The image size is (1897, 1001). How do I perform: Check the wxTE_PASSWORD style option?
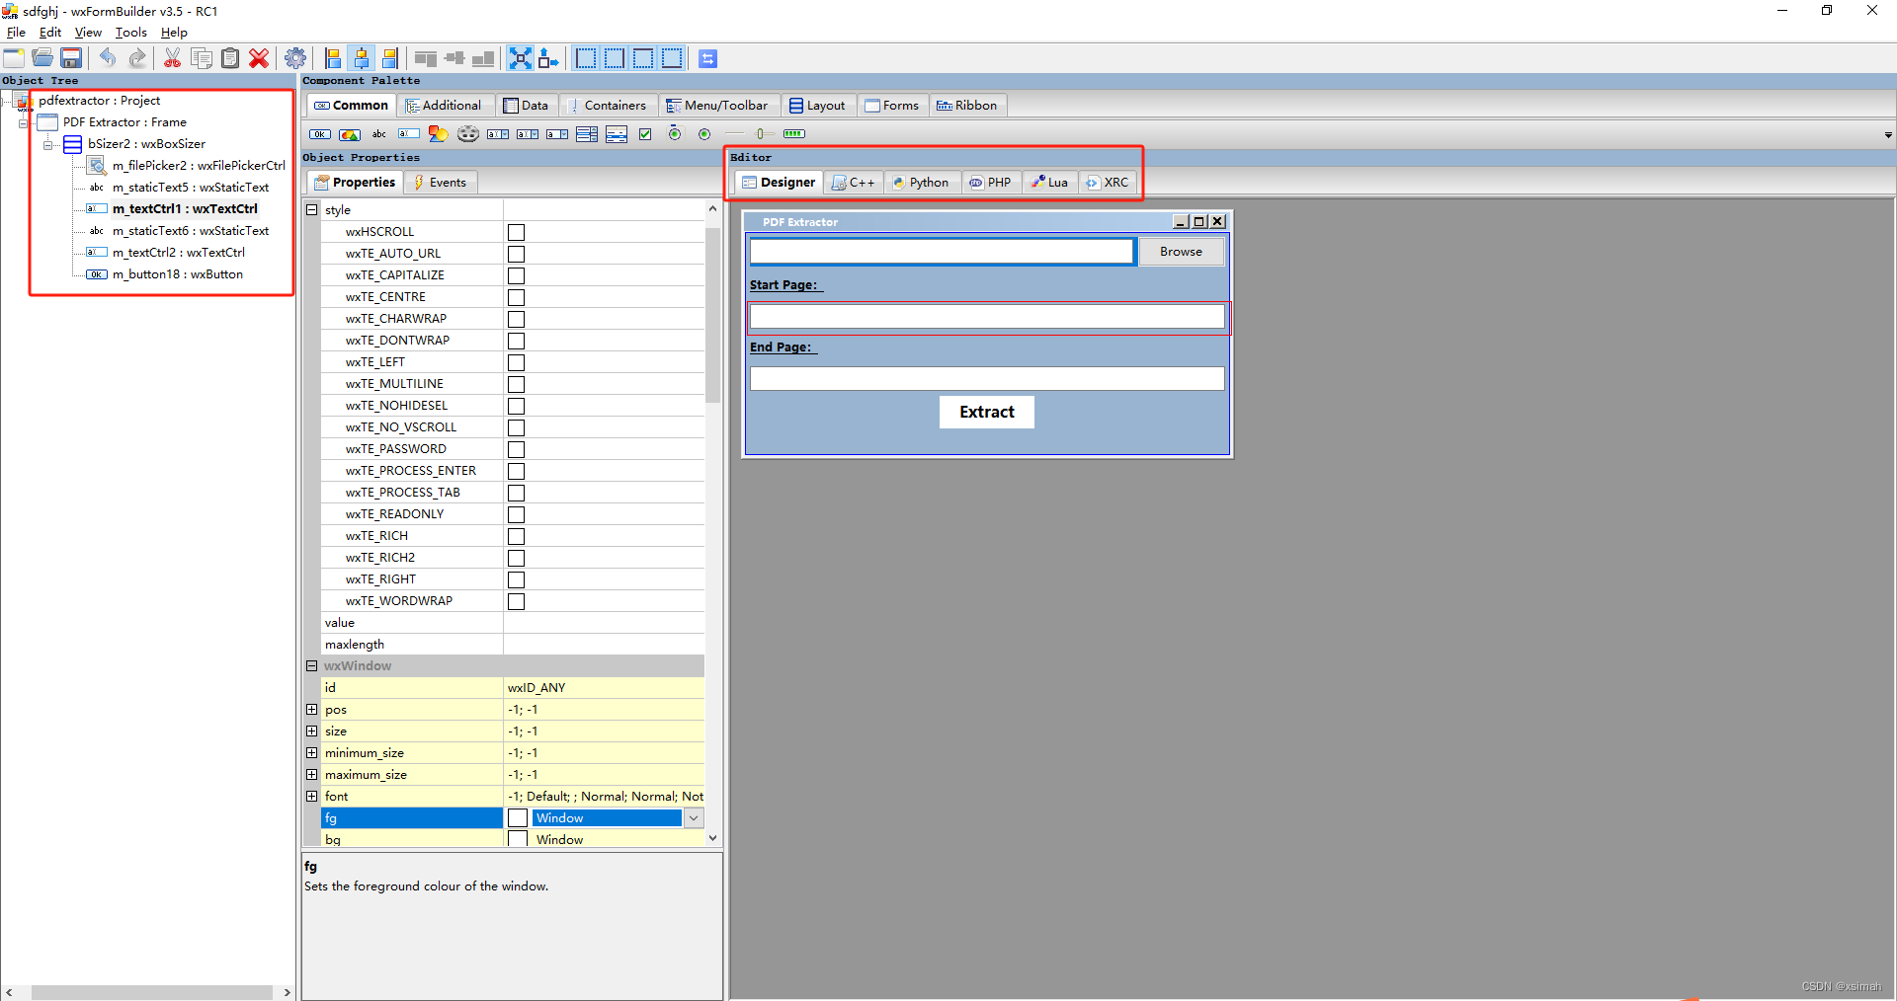(x=516, y=449)
